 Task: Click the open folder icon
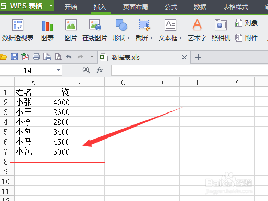pos(3,57)
